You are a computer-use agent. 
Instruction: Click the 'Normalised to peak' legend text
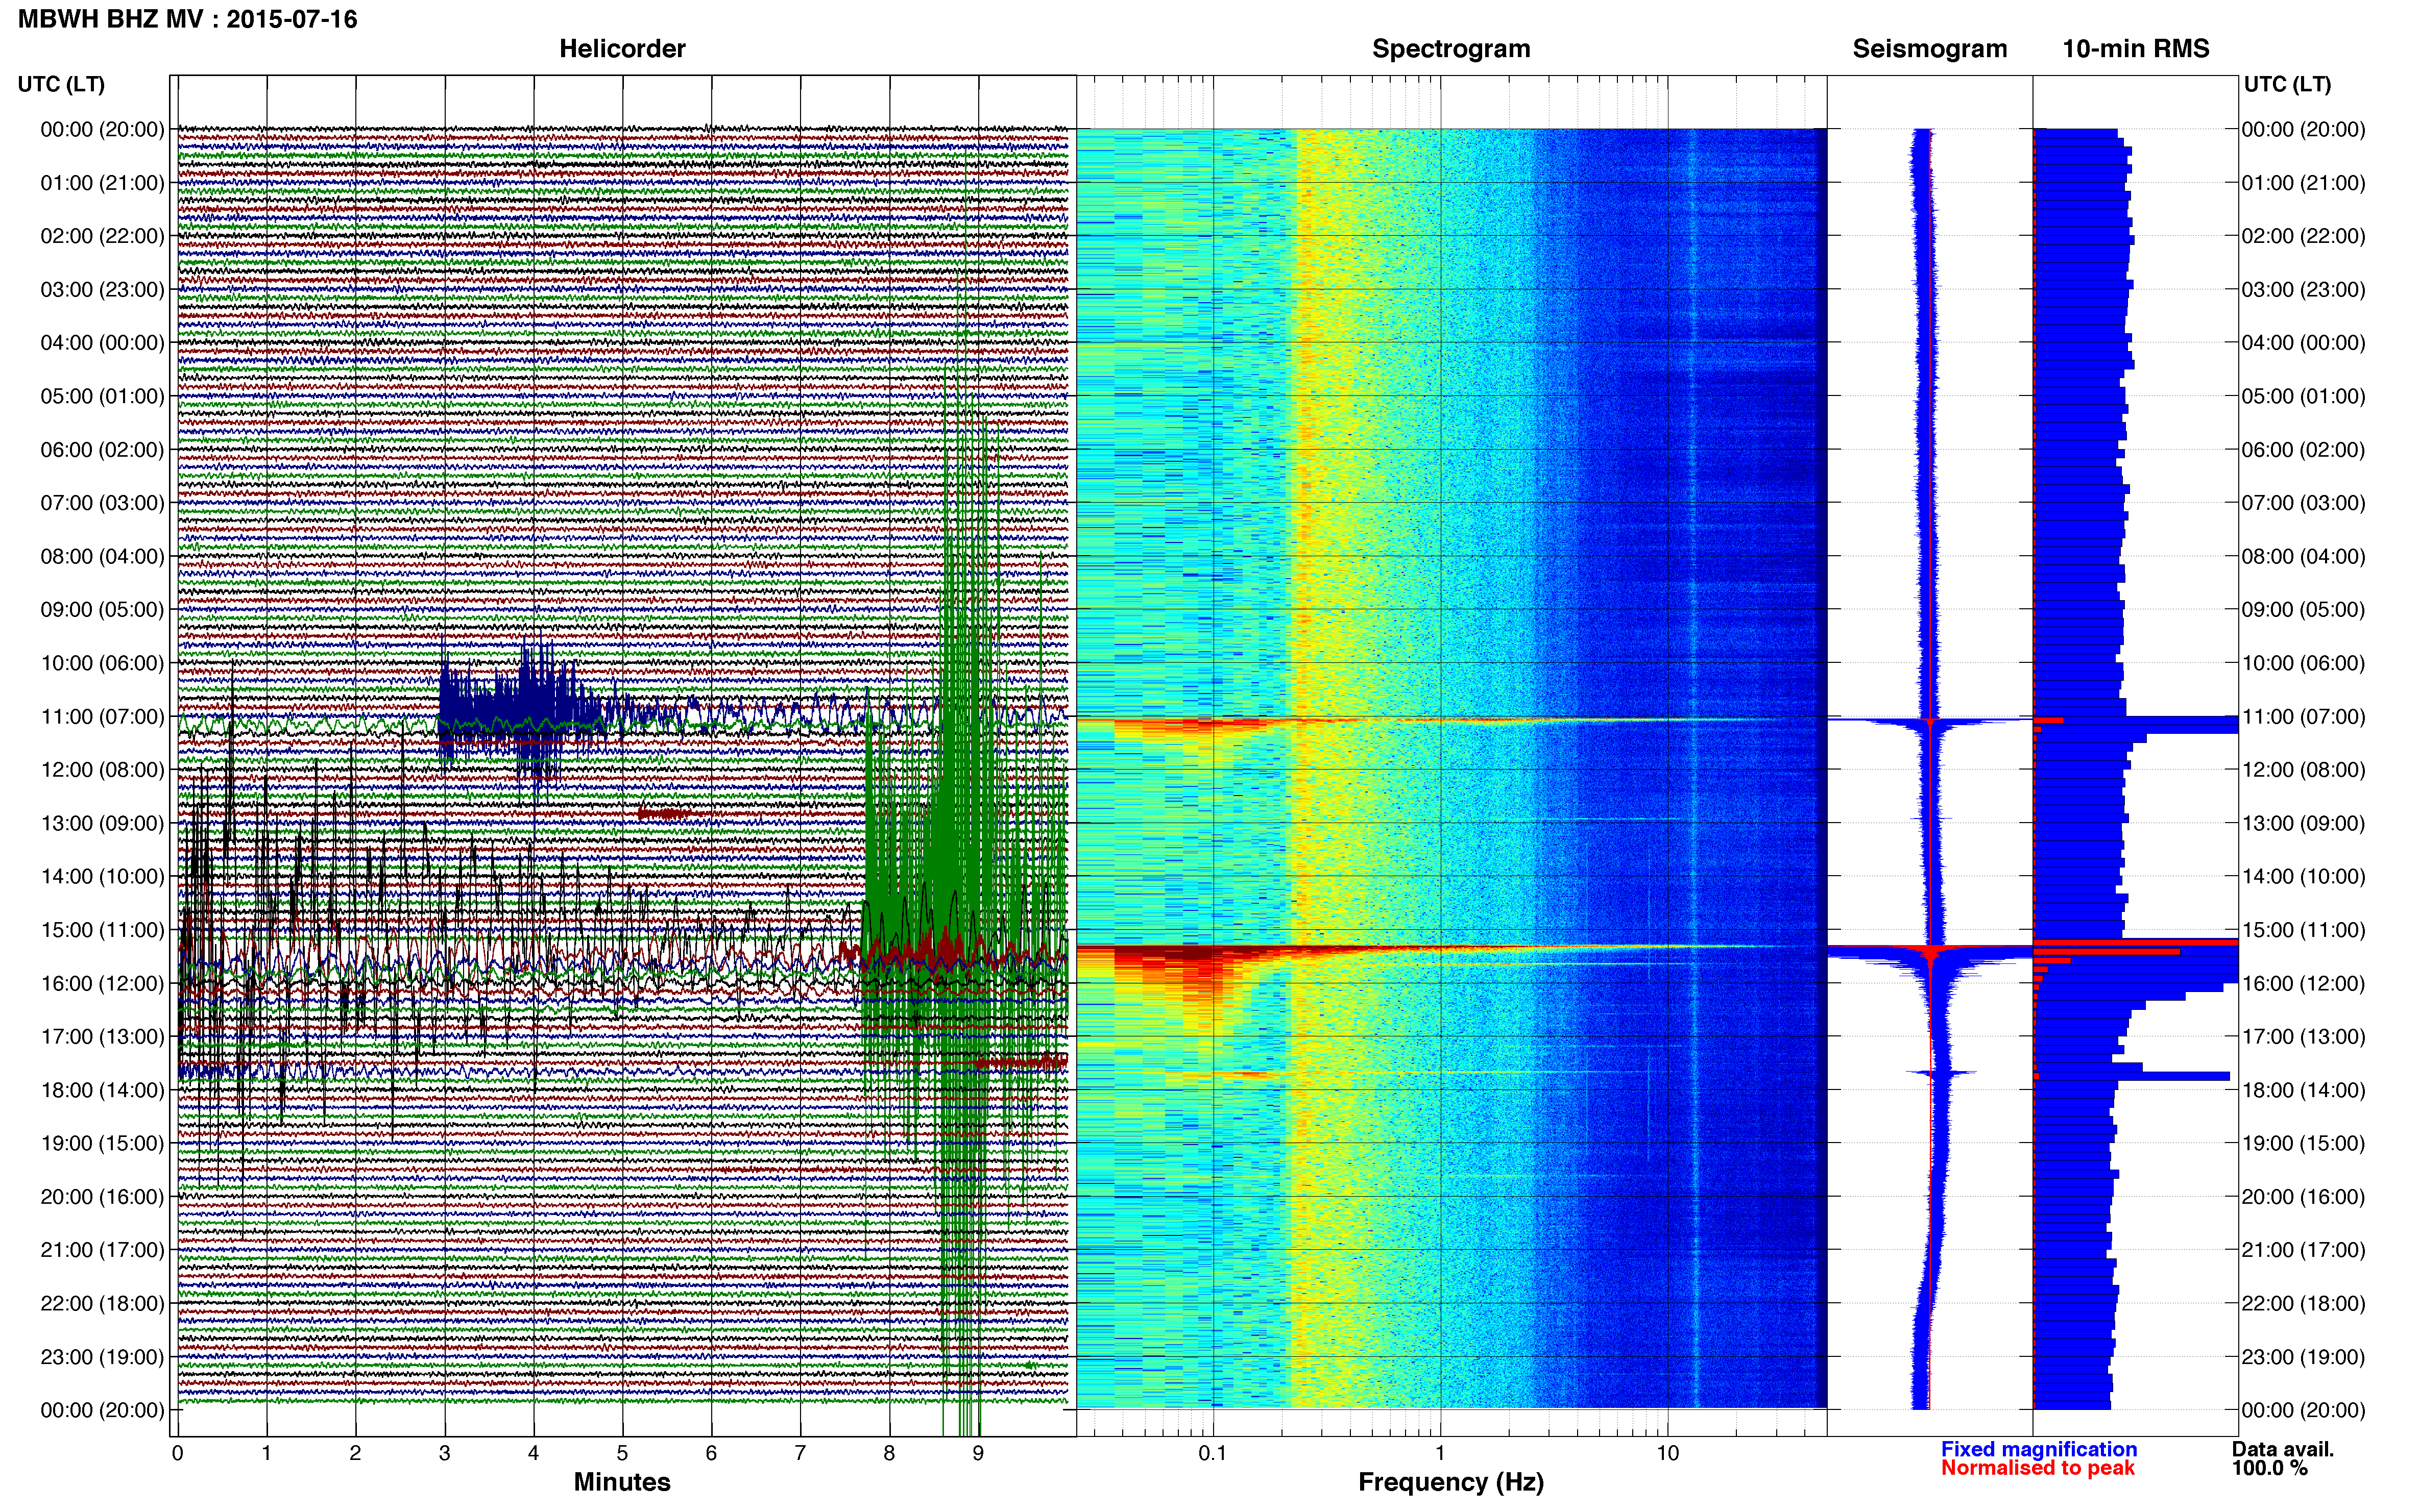pos(2038,1468)
